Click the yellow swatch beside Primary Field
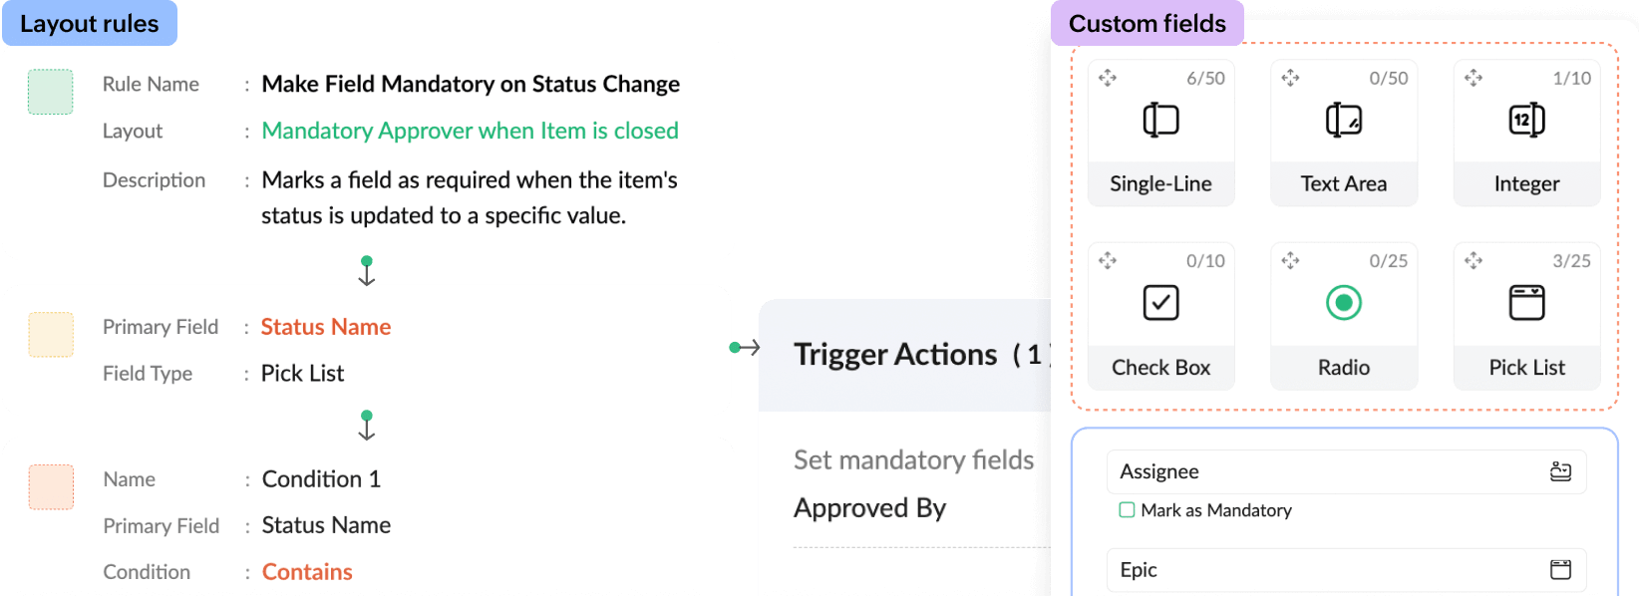The height and width of the screenshot is (596, 1639). (50, 335)
